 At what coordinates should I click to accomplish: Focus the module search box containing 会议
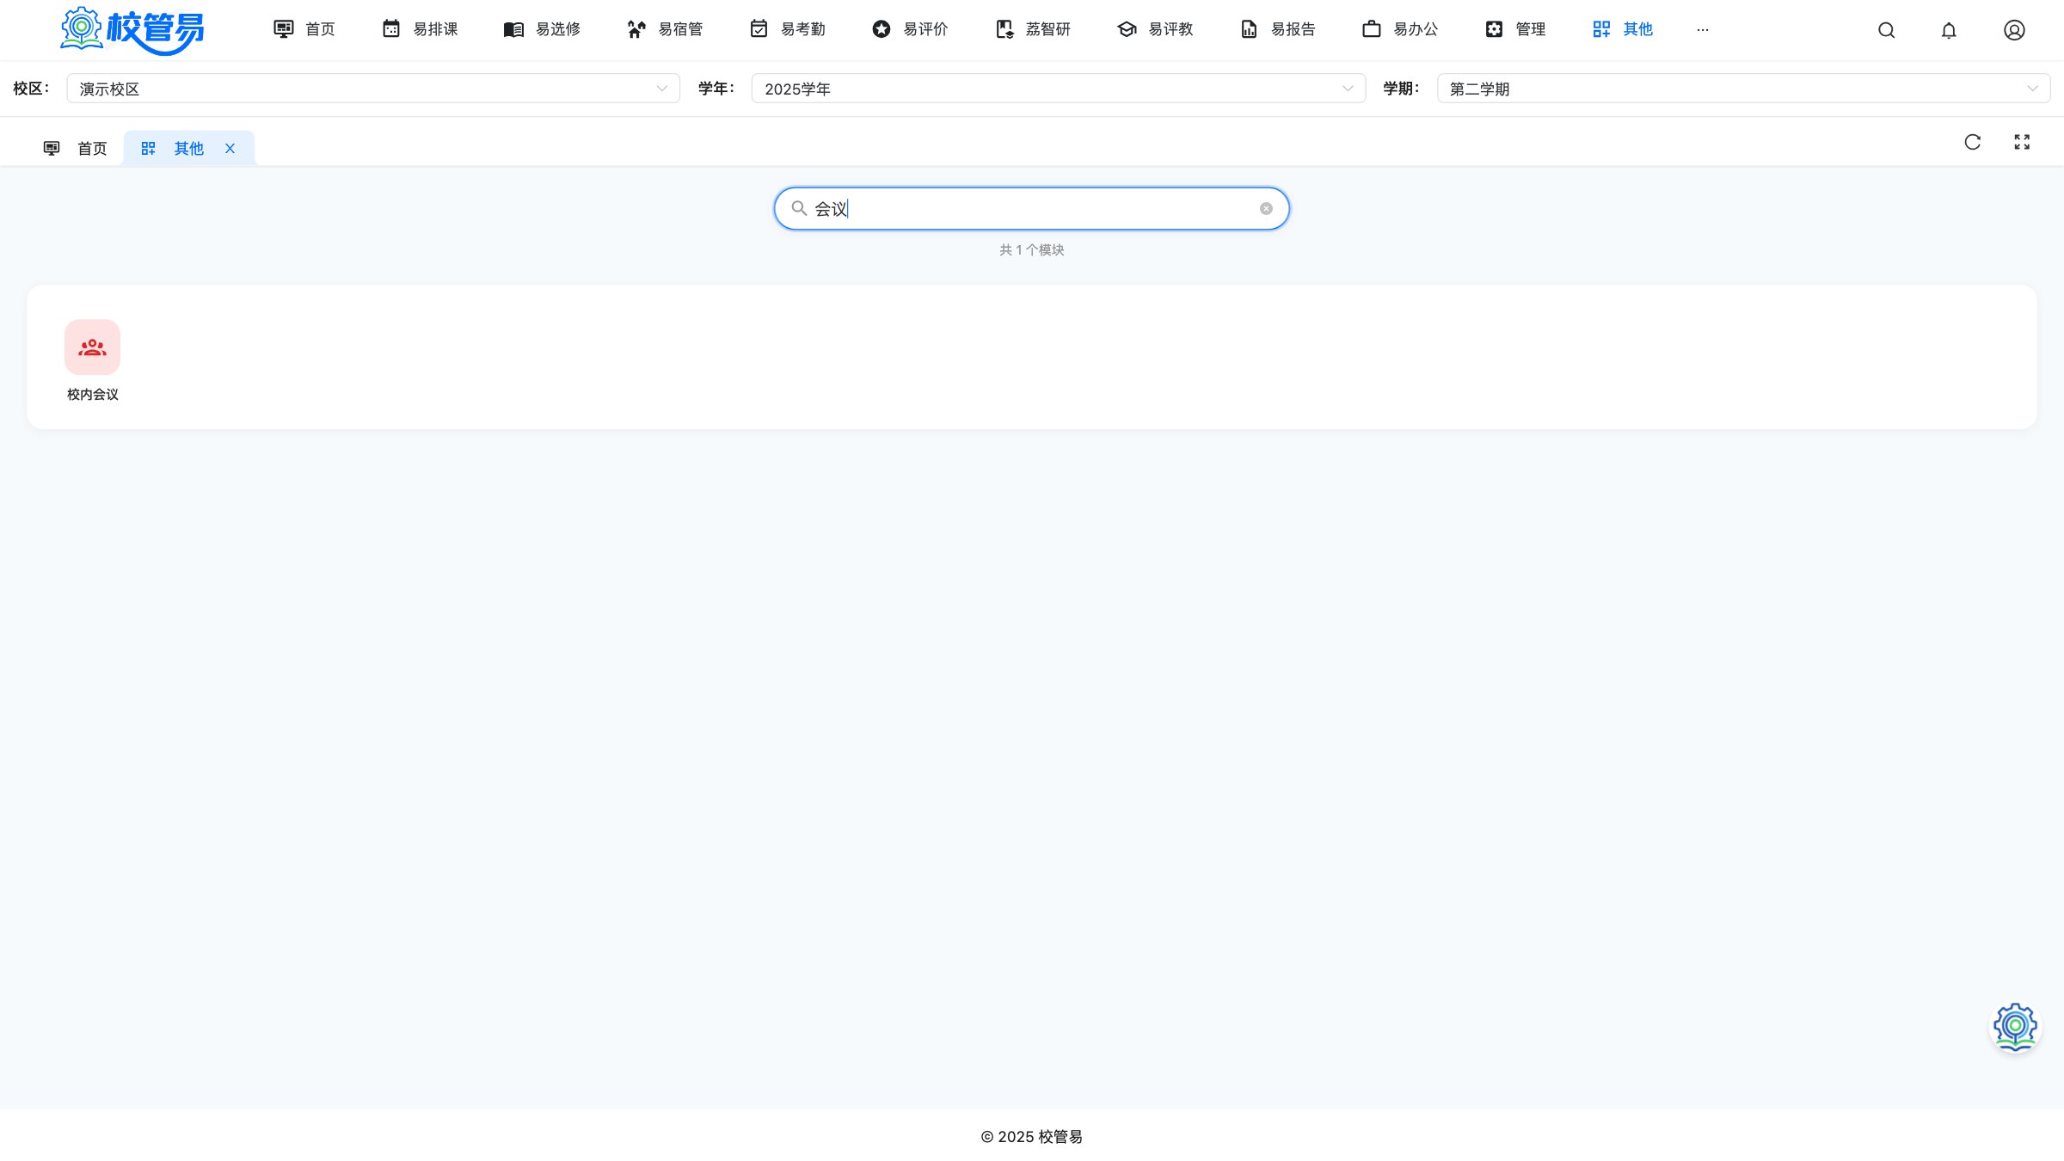(1031, 208)
